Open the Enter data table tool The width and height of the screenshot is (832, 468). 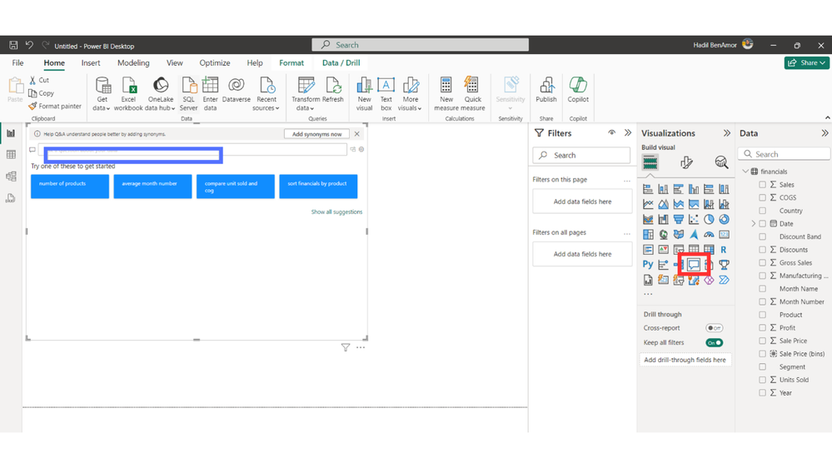[x=210, y=94]
